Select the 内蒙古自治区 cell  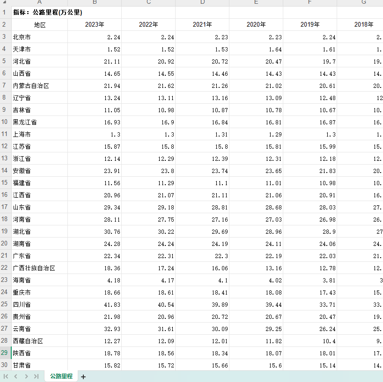tap(40, 86)
